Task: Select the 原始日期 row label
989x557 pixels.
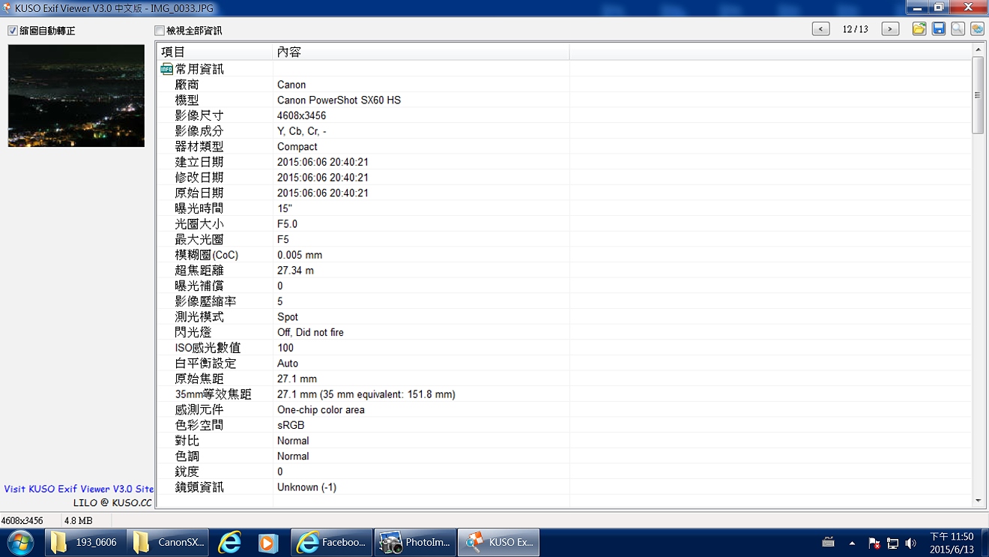Action: tap(199, 193)
